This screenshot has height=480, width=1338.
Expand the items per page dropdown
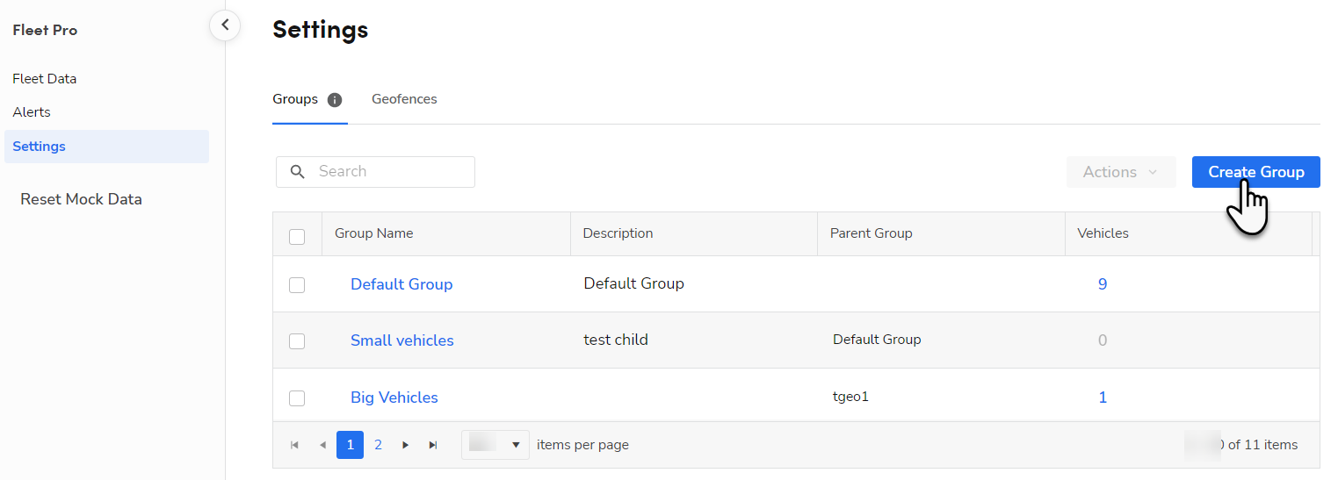[x=495, y=445]
